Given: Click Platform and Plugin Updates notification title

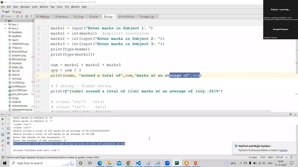Looking at the screenshot, I should coord(254,146).
